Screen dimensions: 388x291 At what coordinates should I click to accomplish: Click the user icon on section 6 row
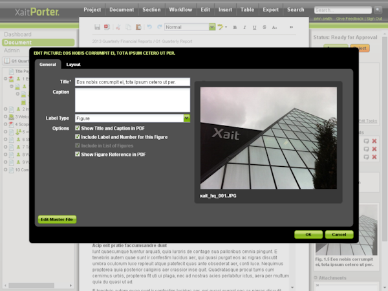point(18,139)
